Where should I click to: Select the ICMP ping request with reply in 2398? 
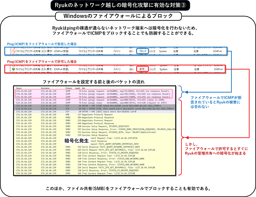[95, 100]
